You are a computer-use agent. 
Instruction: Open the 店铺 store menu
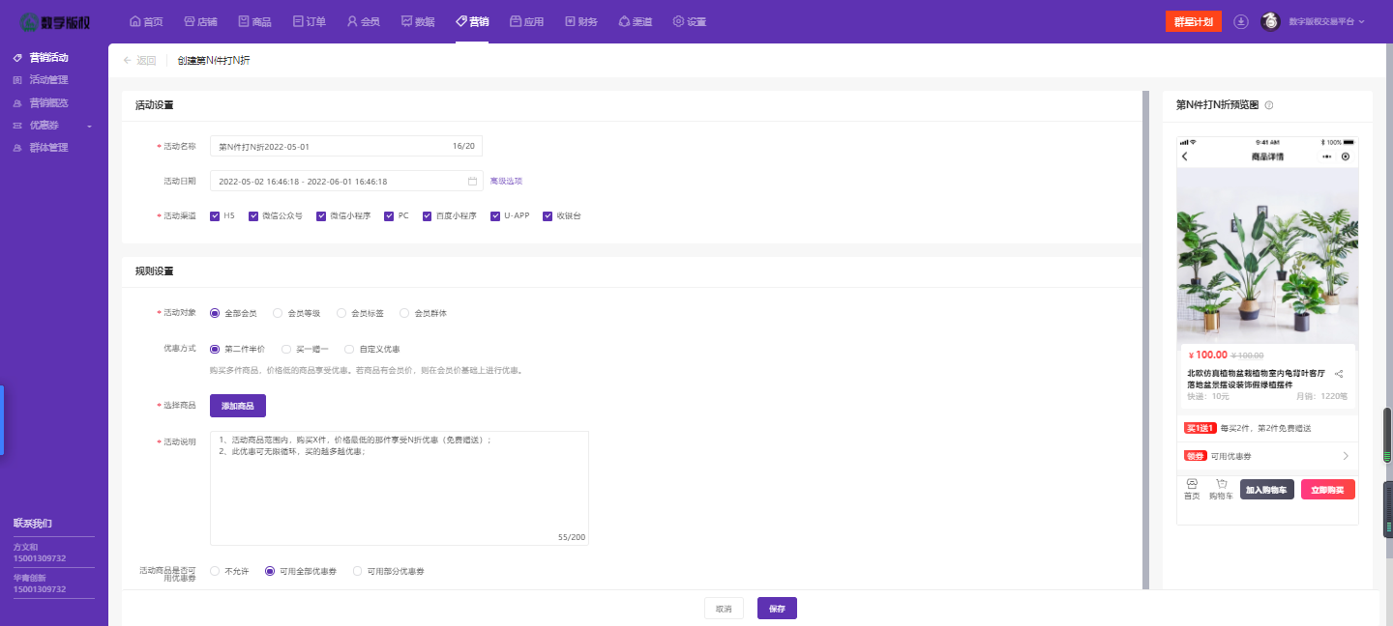click(x=200, y=21)
